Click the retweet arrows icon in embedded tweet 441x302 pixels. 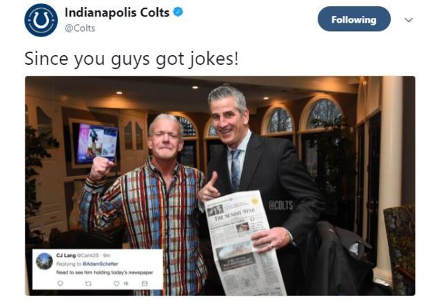click(x=88, y=283)
